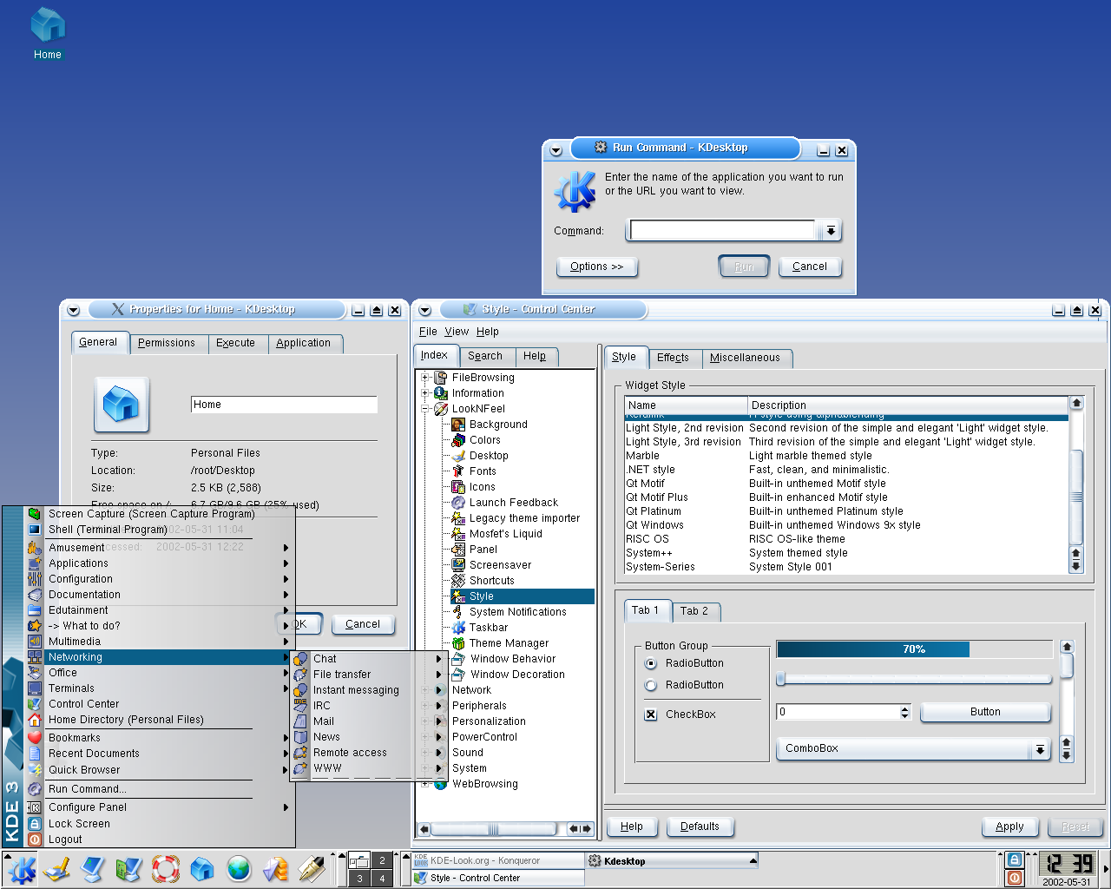Screen dimensions: 1111x889
Task: Click the 70% progress bar in preview
Action: [914, 649]
